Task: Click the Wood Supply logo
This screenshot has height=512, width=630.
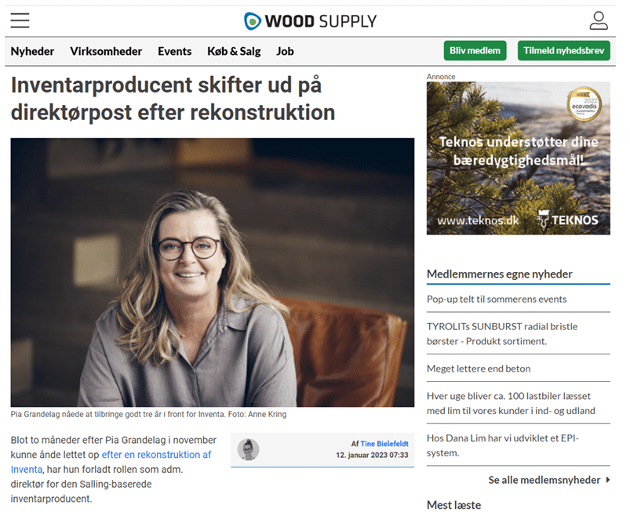Action: click(x=311, y=21)
